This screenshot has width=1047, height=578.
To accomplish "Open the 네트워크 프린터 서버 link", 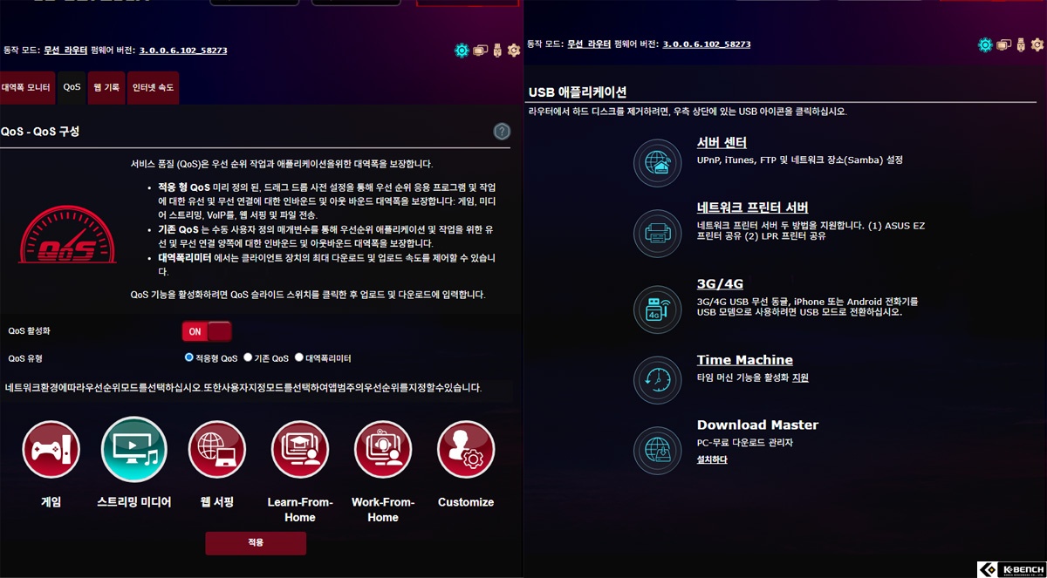I will (753, 207).
